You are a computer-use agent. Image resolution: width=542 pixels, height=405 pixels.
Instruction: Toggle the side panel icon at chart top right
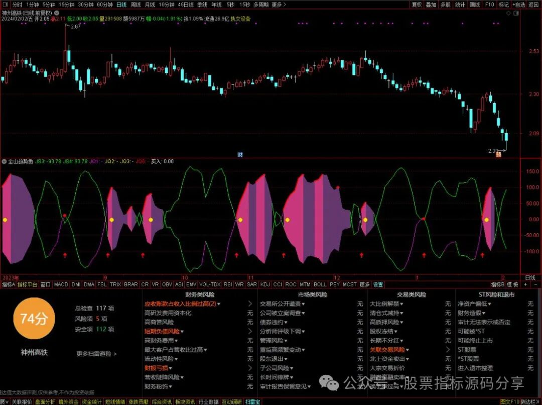click(517, 13)
